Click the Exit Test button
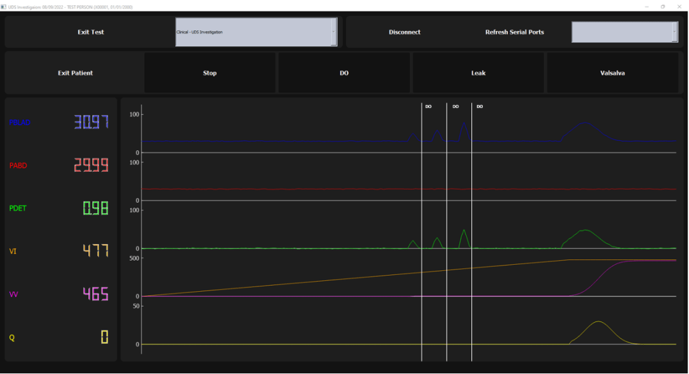689x374 pixels. (90, 32)
